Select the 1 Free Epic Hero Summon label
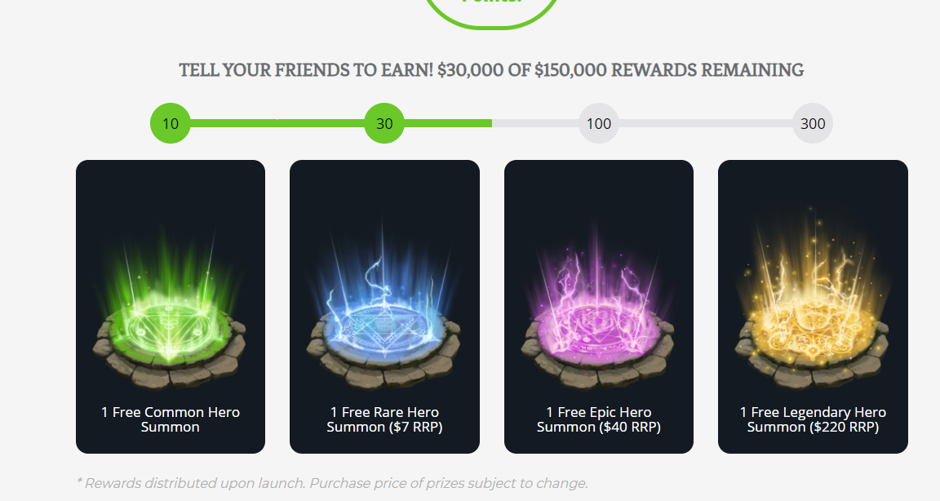Image resolution: width=940 pixels, height=501 pixels. coord(598,419)
